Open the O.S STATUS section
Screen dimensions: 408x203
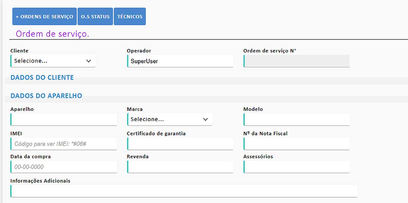click(x=95, y=16)
